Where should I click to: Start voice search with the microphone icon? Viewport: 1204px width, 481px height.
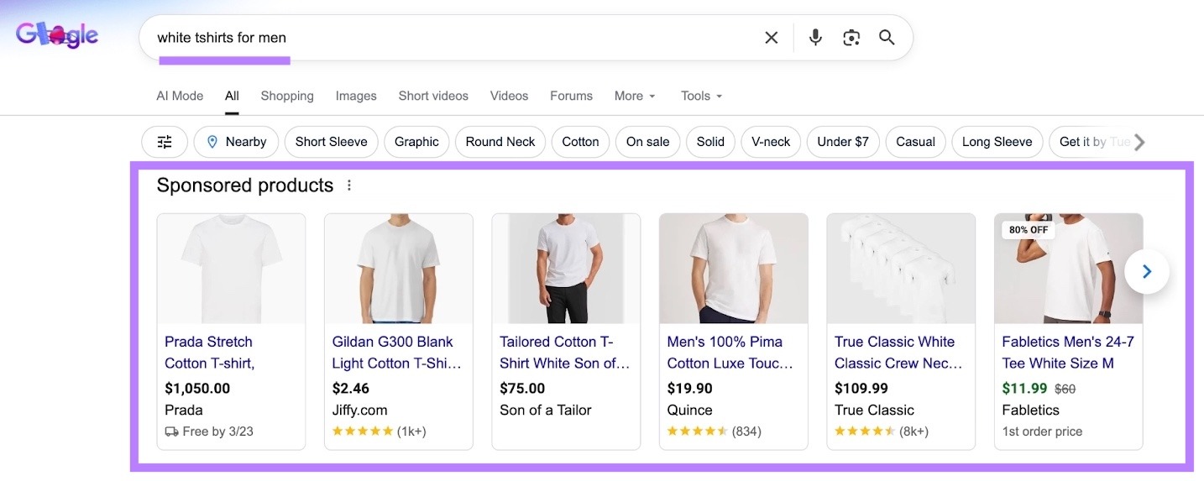(815, 38)
